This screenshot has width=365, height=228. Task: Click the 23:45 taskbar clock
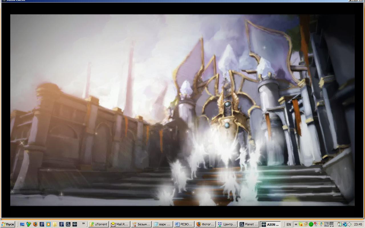pos(358,224)
